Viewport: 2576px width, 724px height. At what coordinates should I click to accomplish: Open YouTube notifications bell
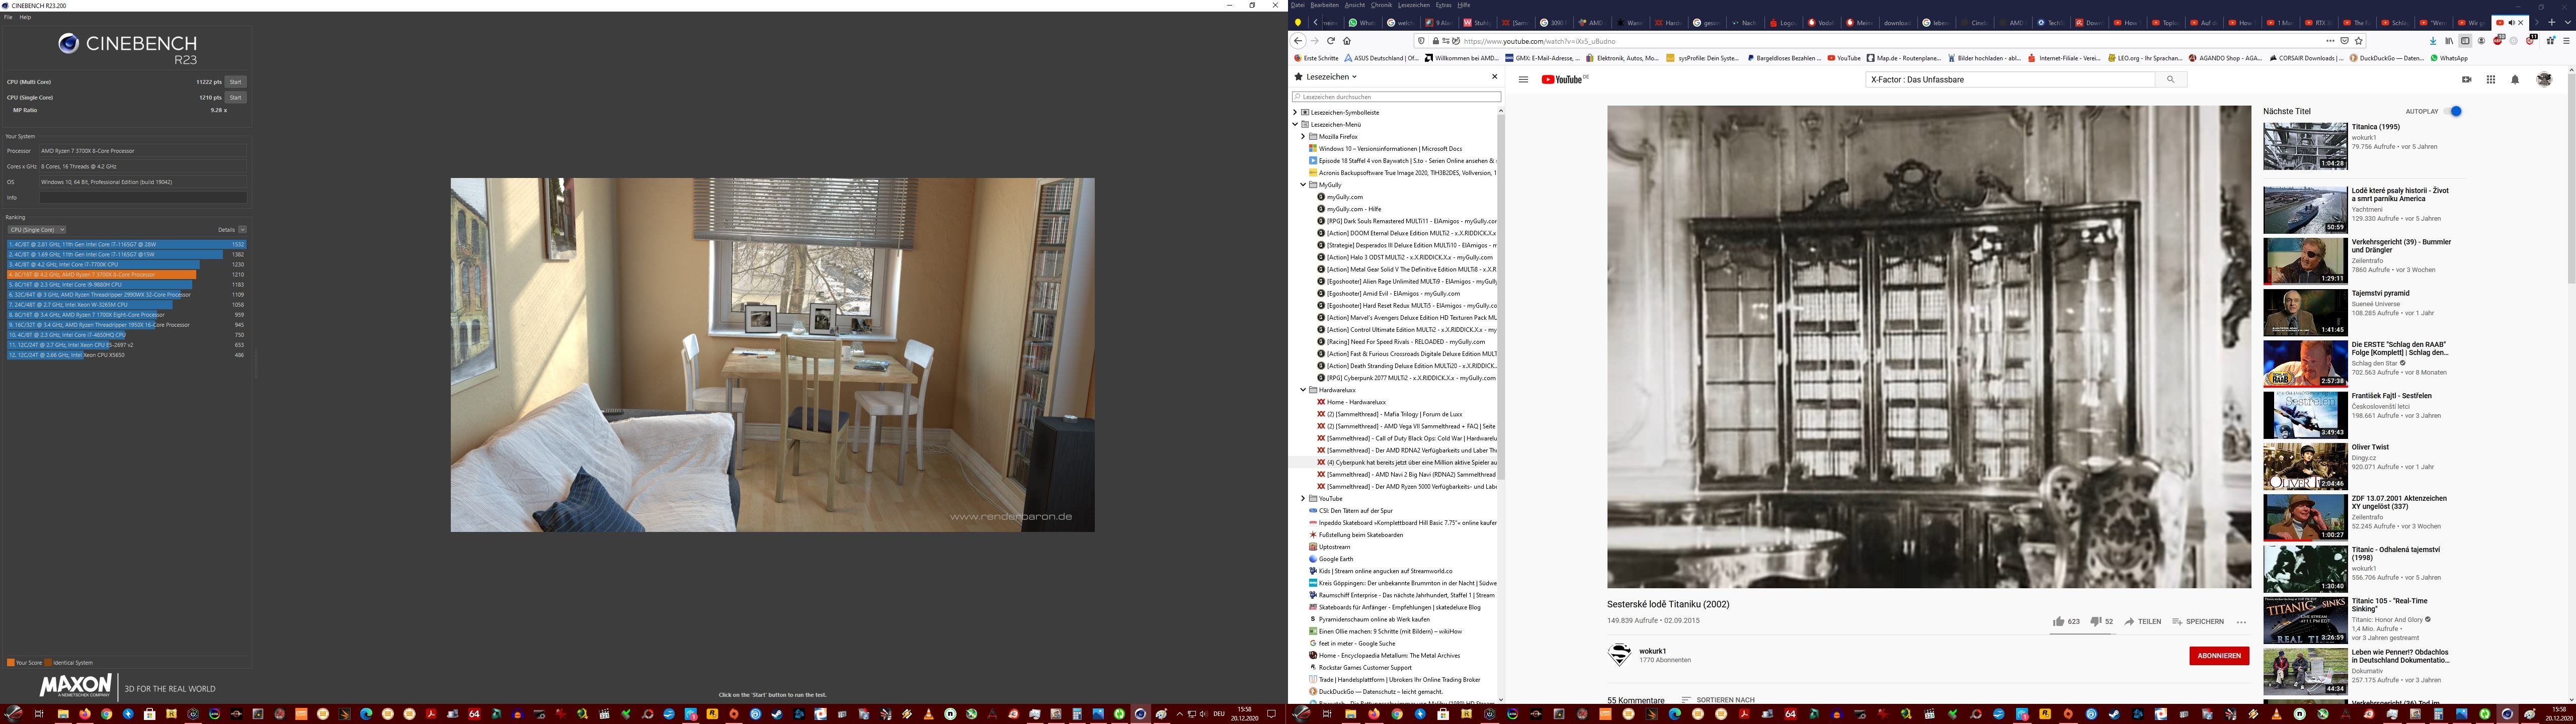point(2515,79)
